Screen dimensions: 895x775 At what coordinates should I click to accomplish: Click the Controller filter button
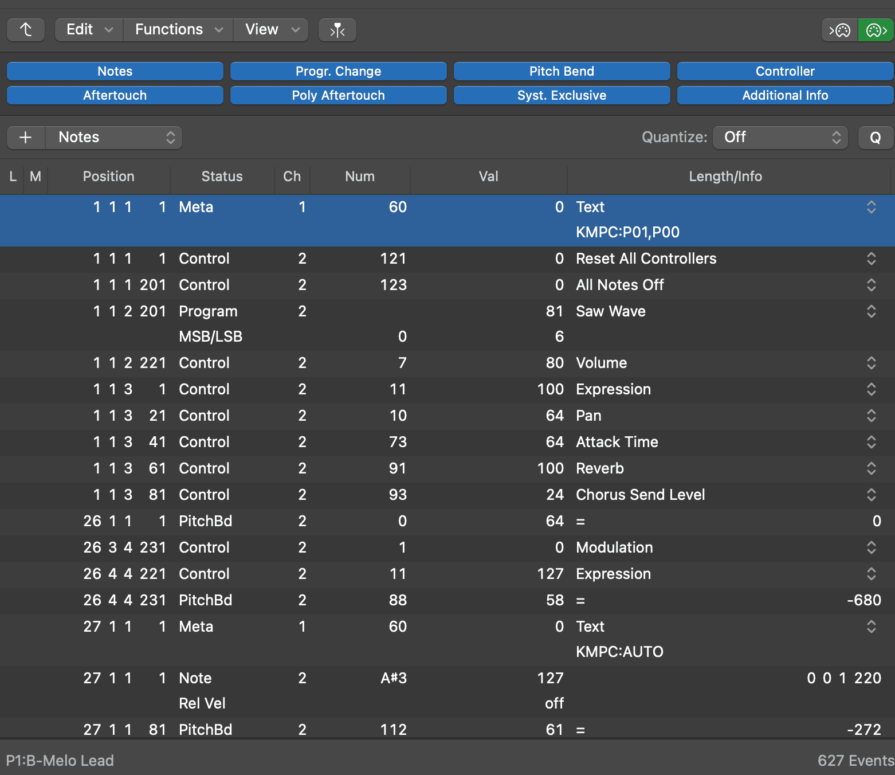pos(785,71)
